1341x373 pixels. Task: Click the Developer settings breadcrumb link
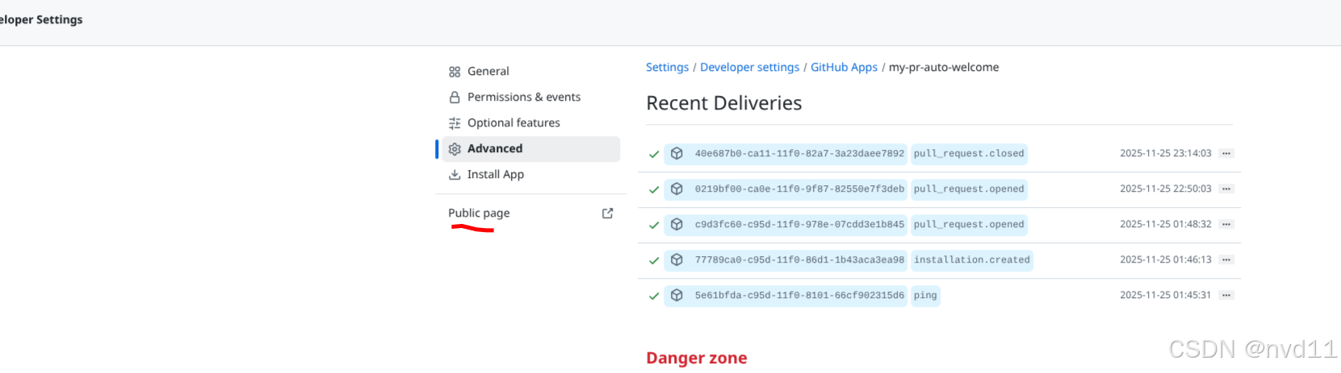(x=749, y=68)
